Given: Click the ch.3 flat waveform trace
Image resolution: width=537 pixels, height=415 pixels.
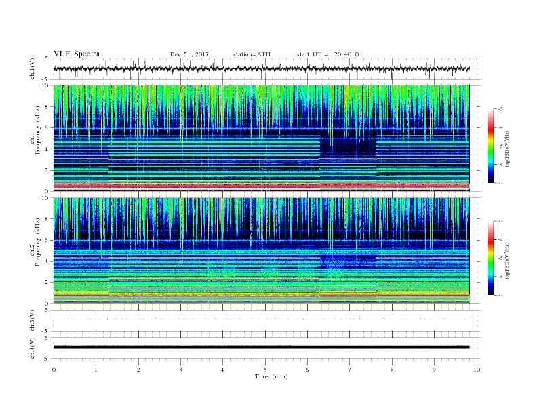Looking at the screenshot, I should [261, 319].
